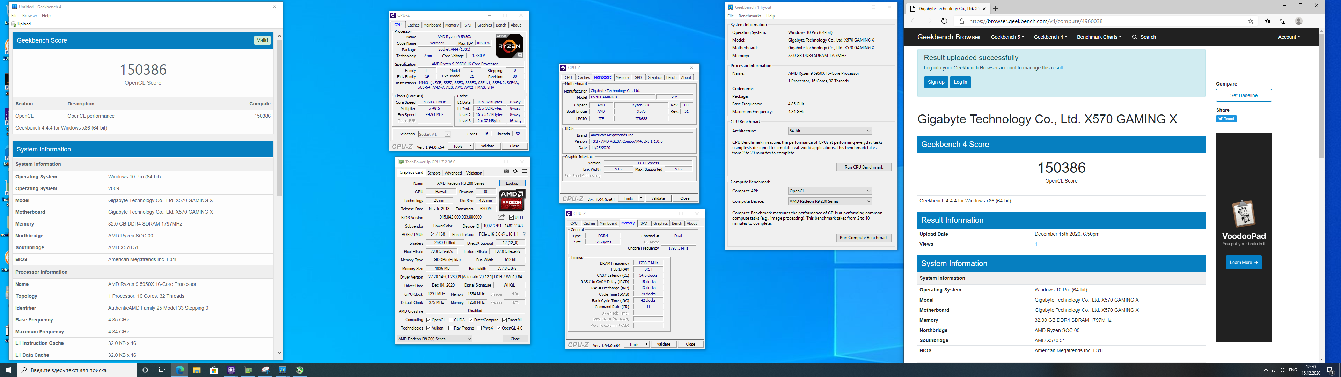Open Caches tab in CPU-Z CPU window
1341x377 pixels.
[413, 25]
